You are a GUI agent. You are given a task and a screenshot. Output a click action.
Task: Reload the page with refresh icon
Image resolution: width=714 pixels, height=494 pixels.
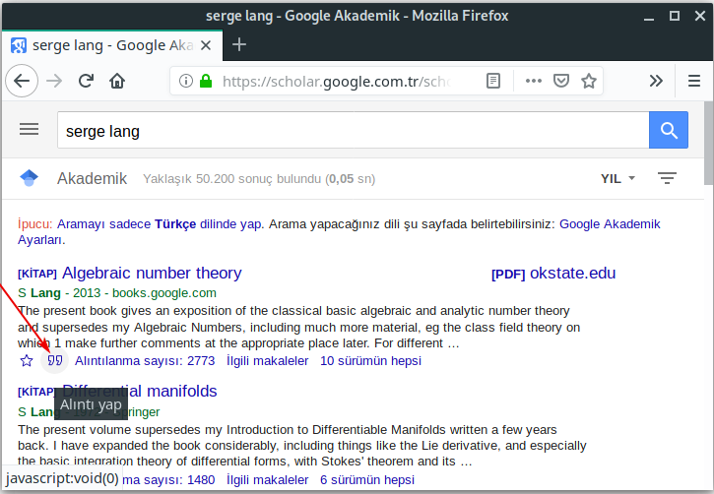click(86, 81)
